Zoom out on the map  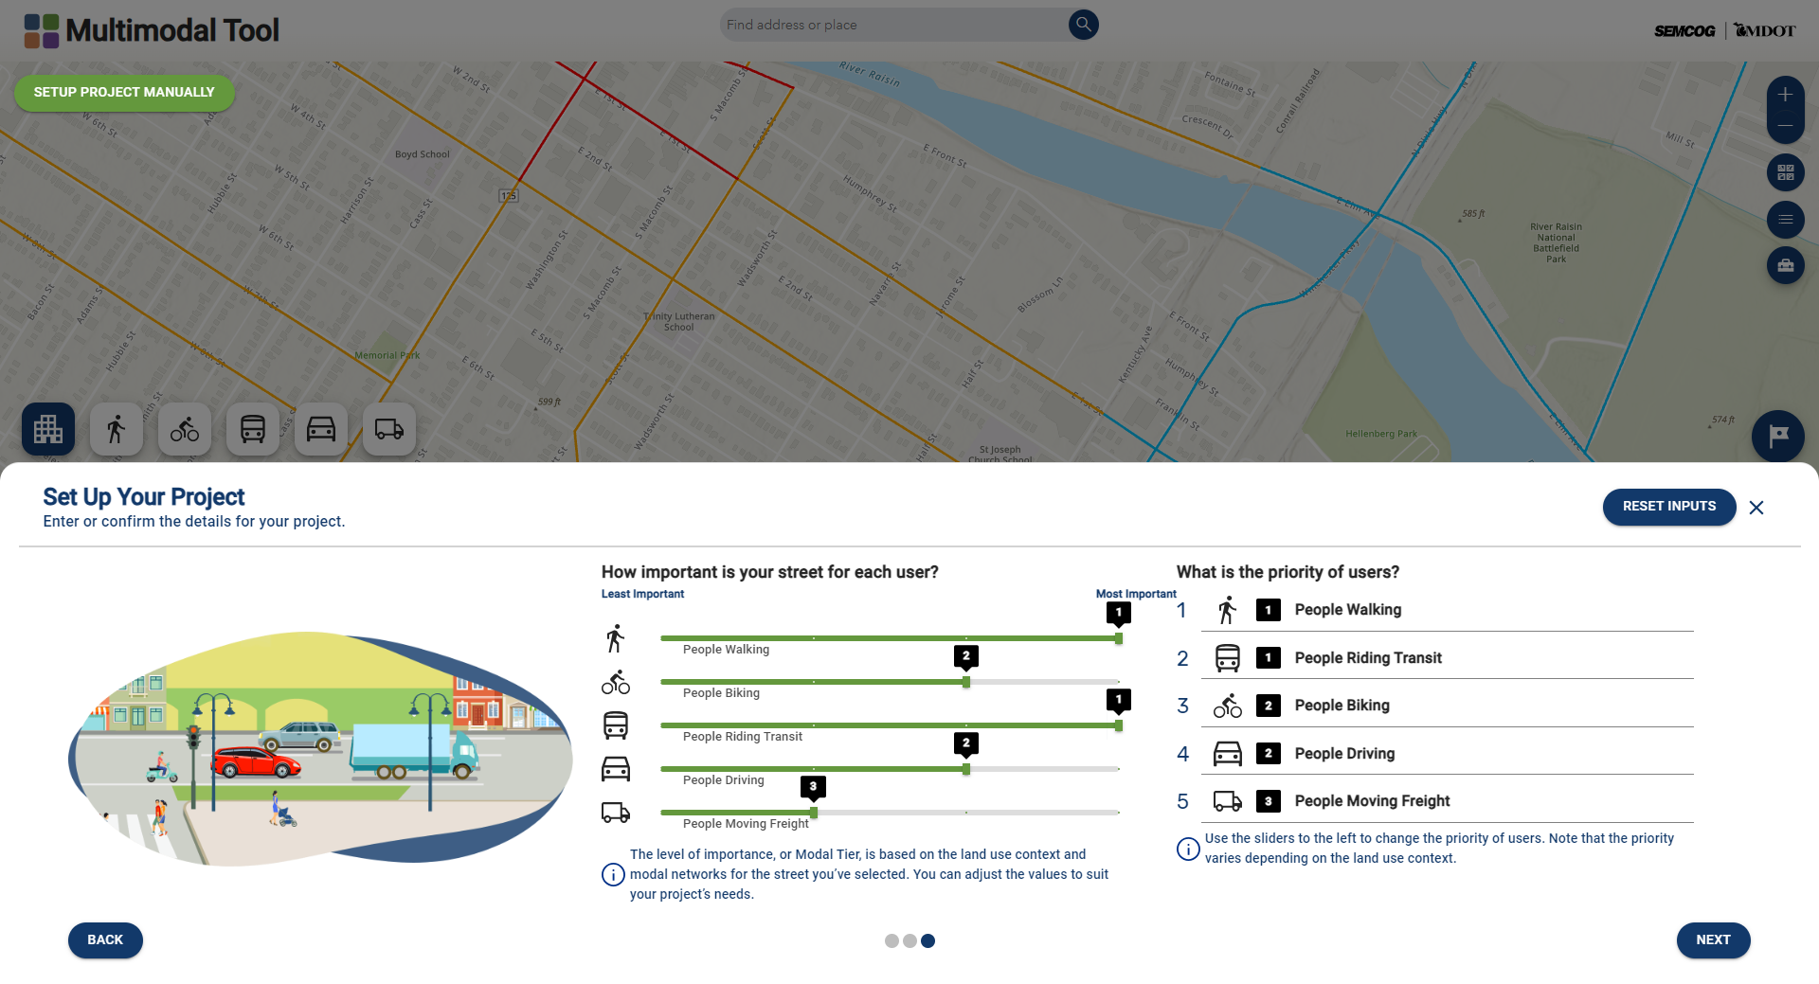(x=1785, y=126)
